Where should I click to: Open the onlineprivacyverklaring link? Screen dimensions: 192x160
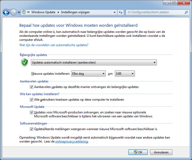[x=72, y=141]
